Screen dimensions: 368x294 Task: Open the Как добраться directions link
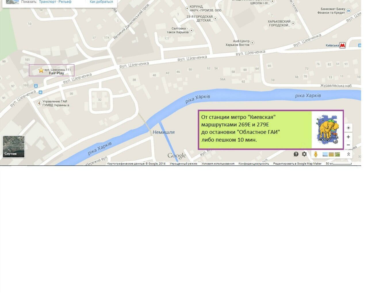tap(101, 2)
